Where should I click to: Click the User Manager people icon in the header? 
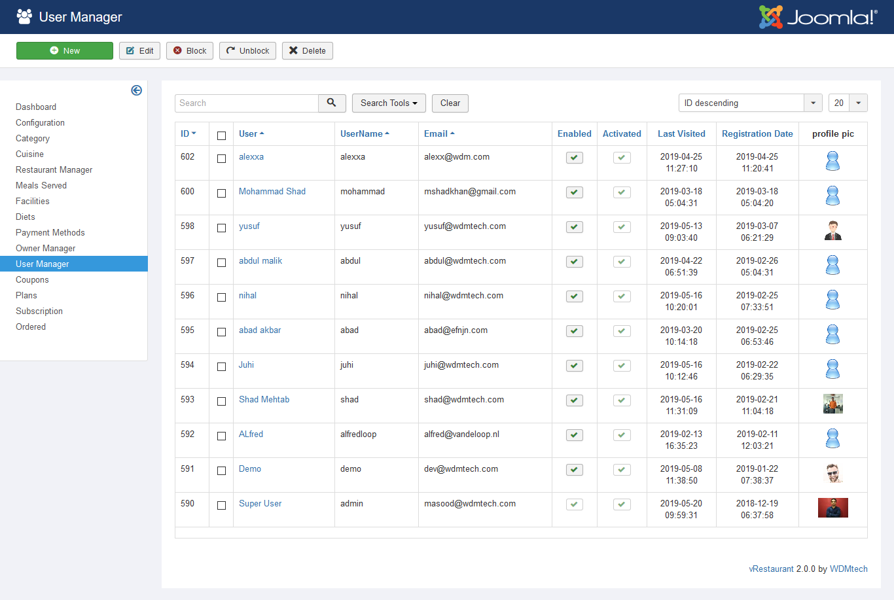click(x=24, y=17)
